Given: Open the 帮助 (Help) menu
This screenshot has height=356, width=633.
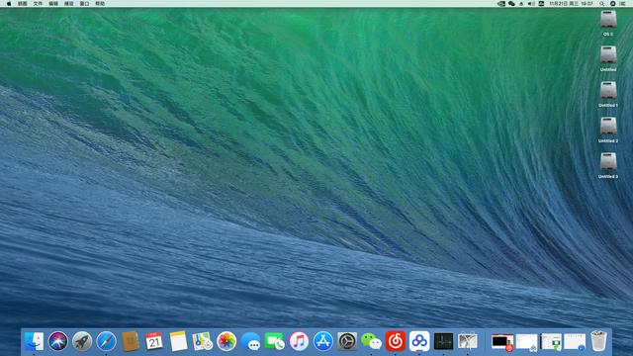Looking at the screenshot, I should (x=100, y=4).
